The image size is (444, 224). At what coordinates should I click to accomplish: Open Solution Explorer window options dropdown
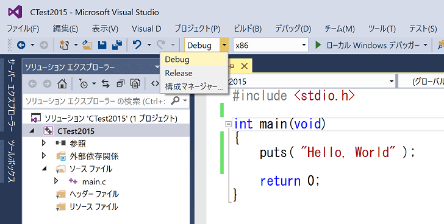pos(157,67)
